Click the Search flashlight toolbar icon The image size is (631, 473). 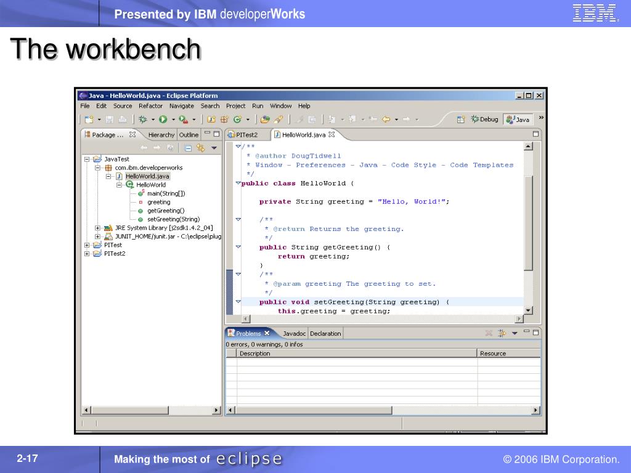coord(278,119)
